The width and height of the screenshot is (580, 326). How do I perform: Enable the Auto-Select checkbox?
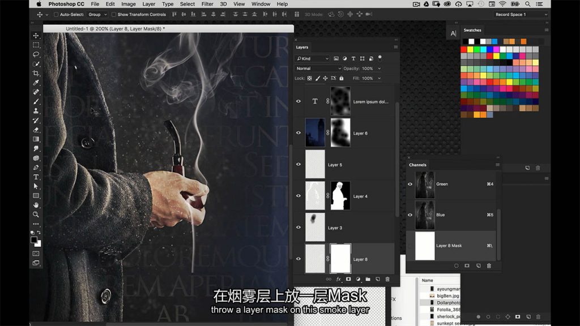pos(56,14)
